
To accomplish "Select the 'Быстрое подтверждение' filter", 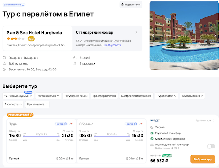I will point(136,96).
